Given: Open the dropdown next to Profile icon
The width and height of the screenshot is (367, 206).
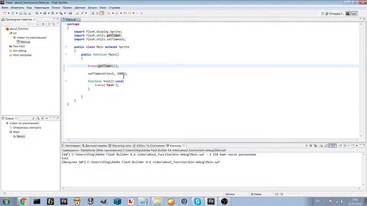Looking at the screenshot, I should click(57, 13).
